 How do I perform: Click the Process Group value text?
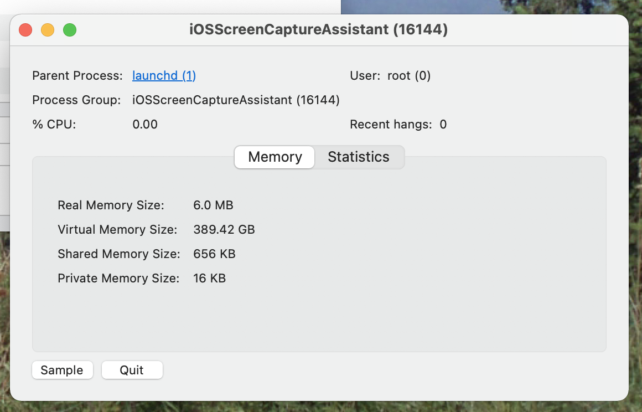236,100
